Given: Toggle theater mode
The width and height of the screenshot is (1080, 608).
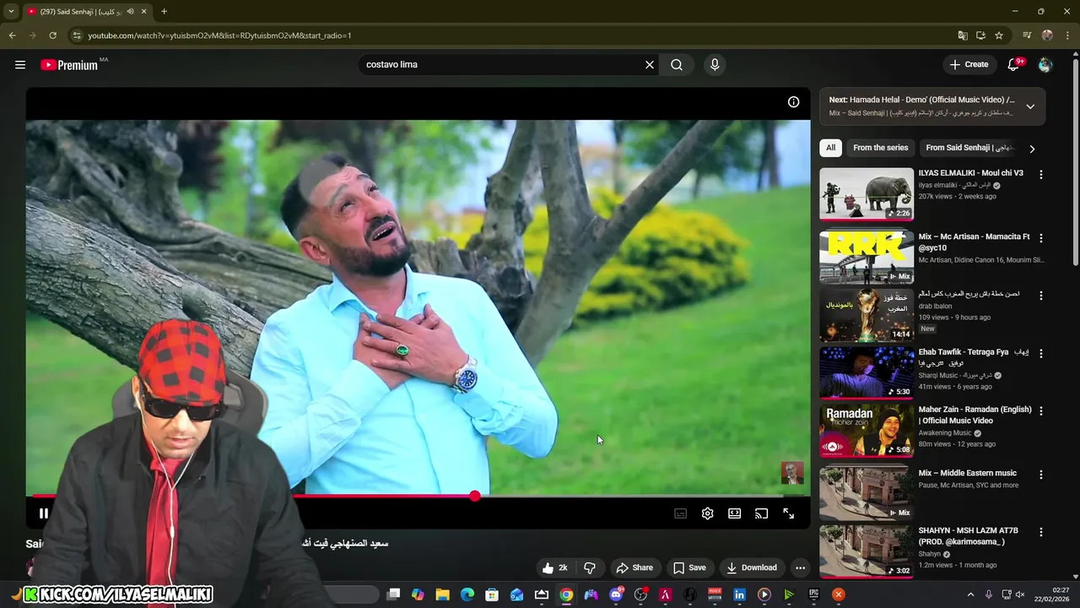Looking at the screenshot, I should click(x=734, y=513).
